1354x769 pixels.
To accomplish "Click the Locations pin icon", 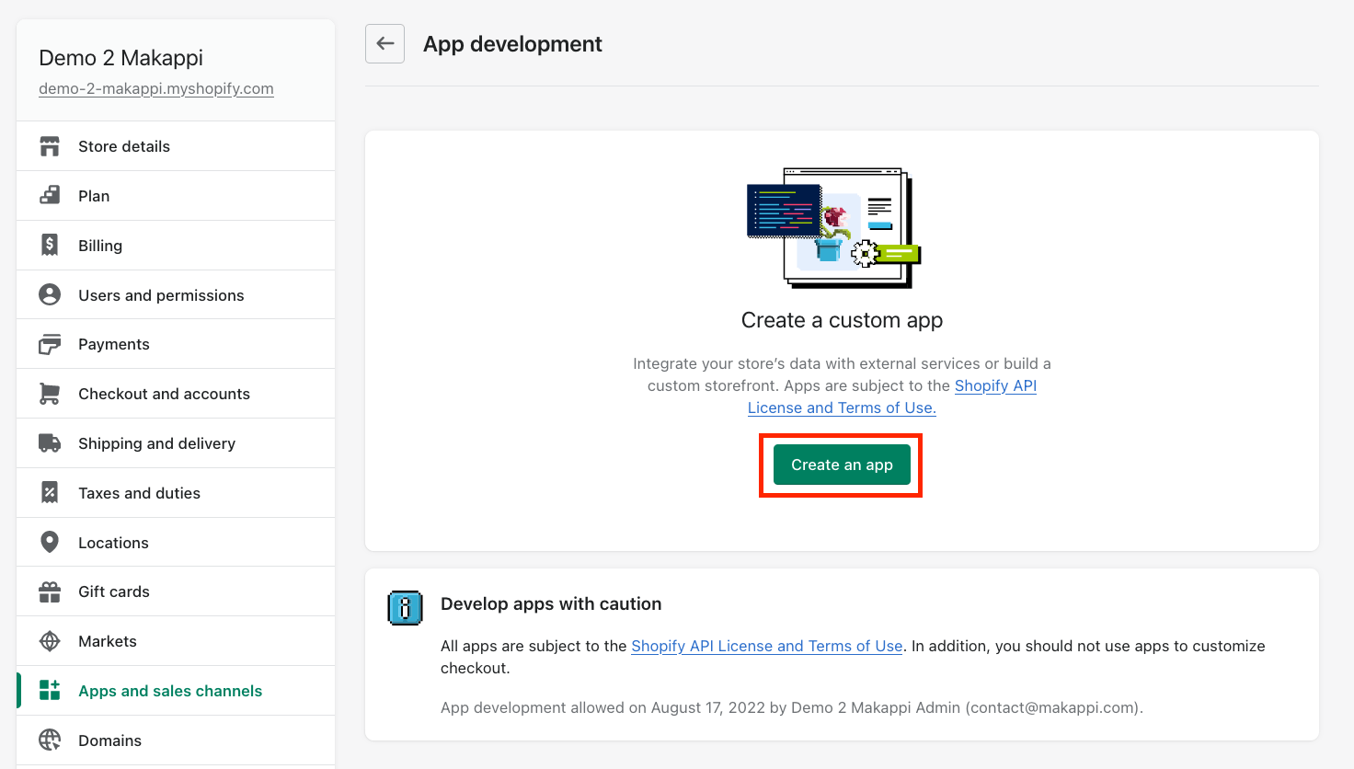I will point(50,542).
